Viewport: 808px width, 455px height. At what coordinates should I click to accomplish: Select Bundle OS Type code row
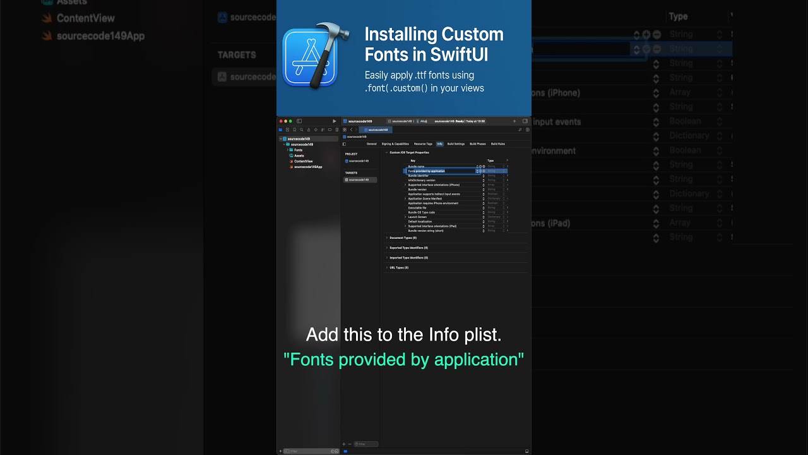click(x=456, y=212)
